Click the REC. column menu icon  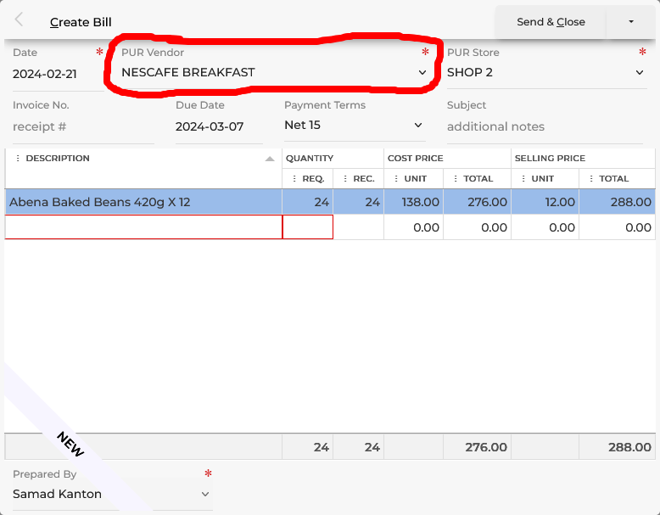[x=345, y=179]
